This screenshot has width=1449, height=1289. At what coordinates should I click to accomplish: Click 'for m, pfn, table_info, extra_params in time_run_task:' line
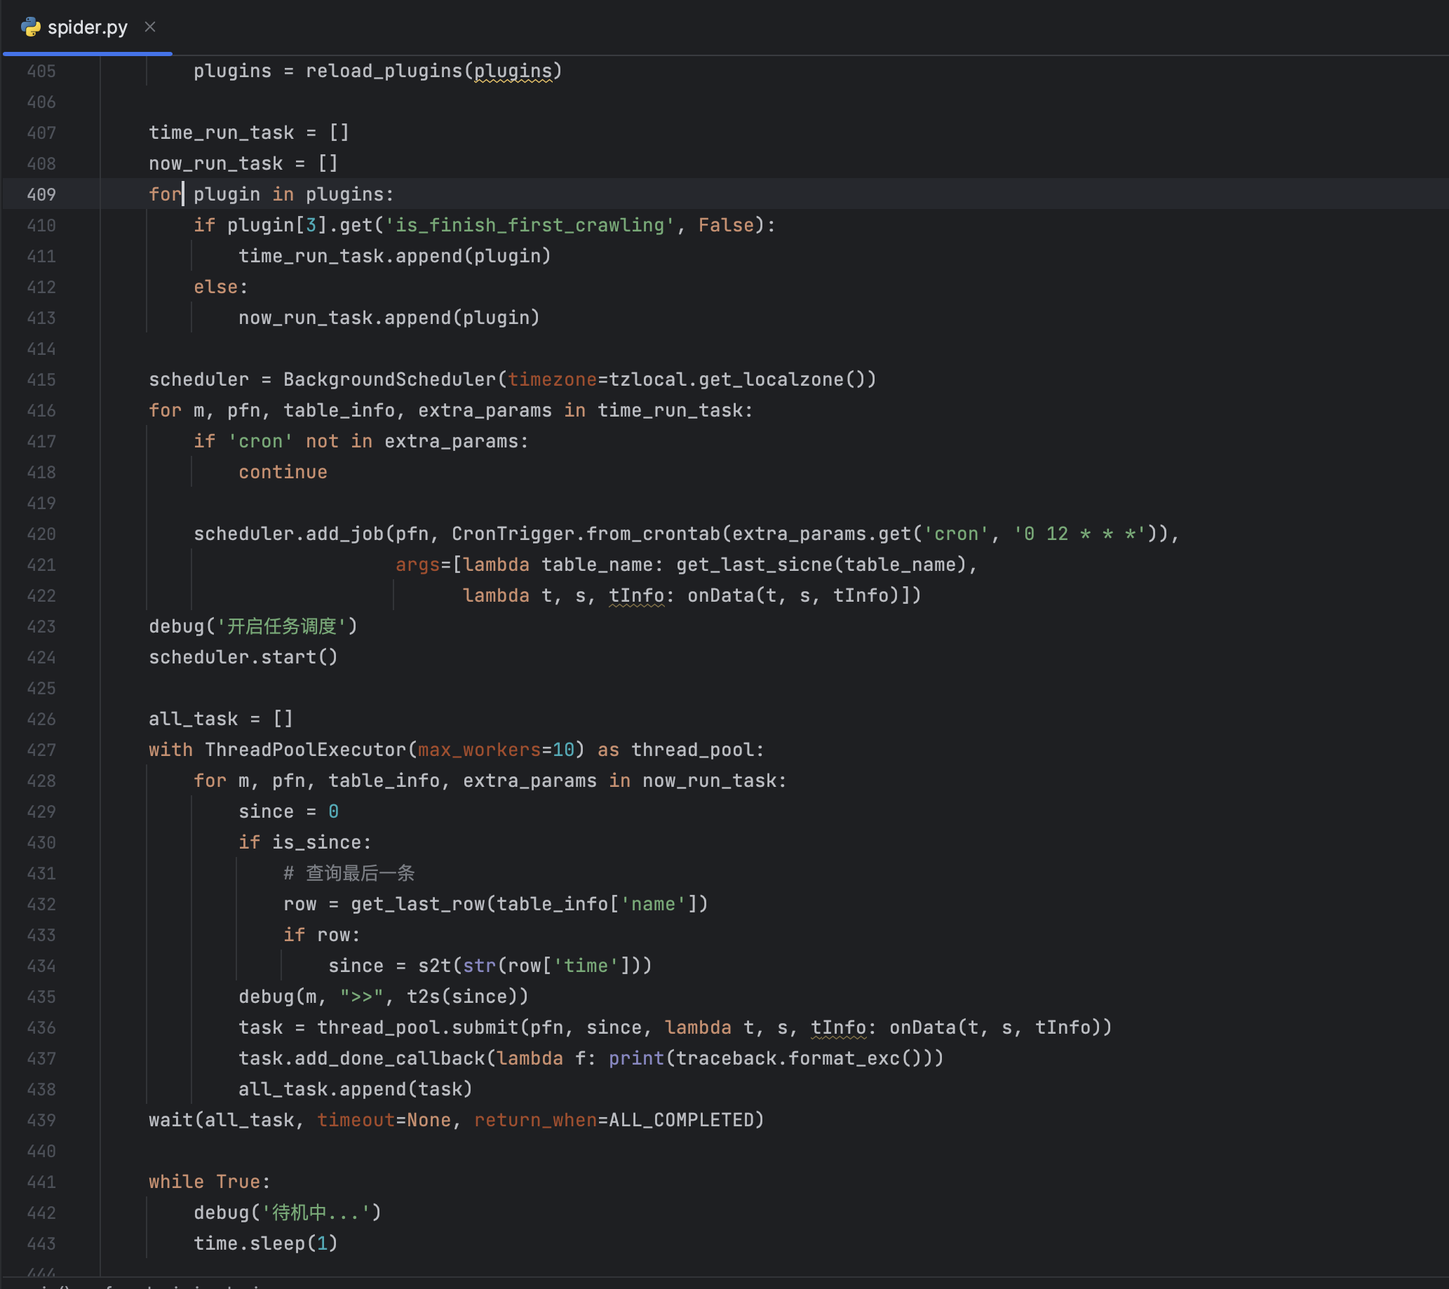tap(451, 410)
